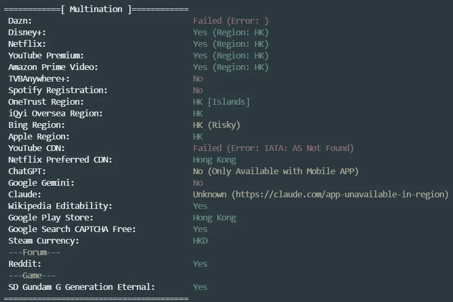Screen dimensions: 453x302
Task: Click the OneTrust Region HK [Islands] value
Action: [222, 102]
